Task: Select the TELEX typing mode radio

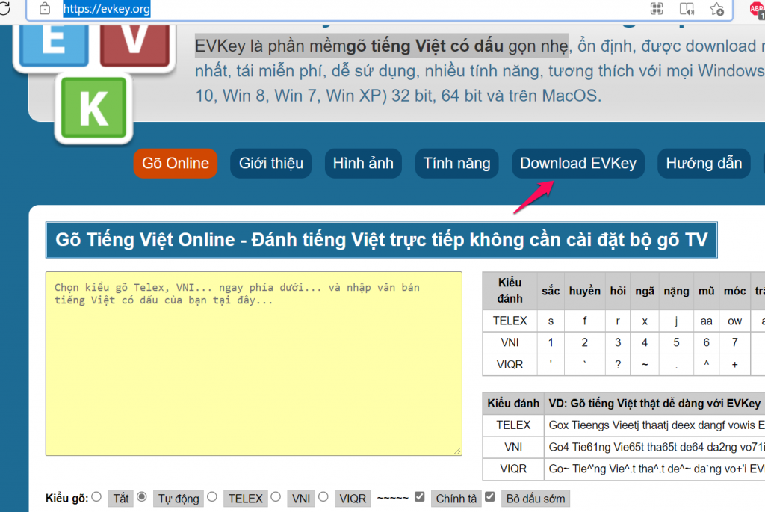Action: click(212, 497)
